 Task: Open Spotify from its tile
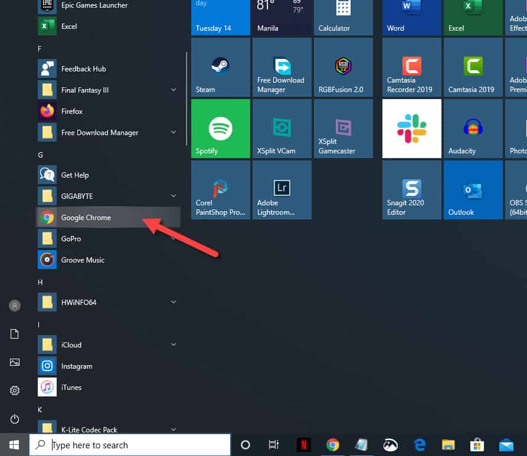coord(220,128)
